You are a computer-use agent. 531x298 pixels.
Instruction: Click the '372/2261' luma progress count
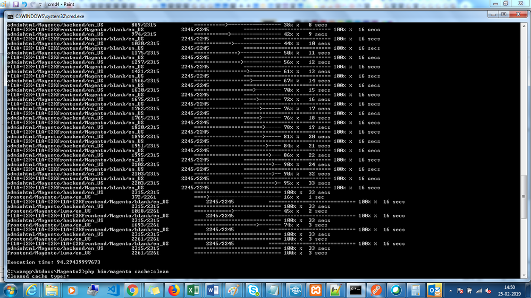click(144, 197)
